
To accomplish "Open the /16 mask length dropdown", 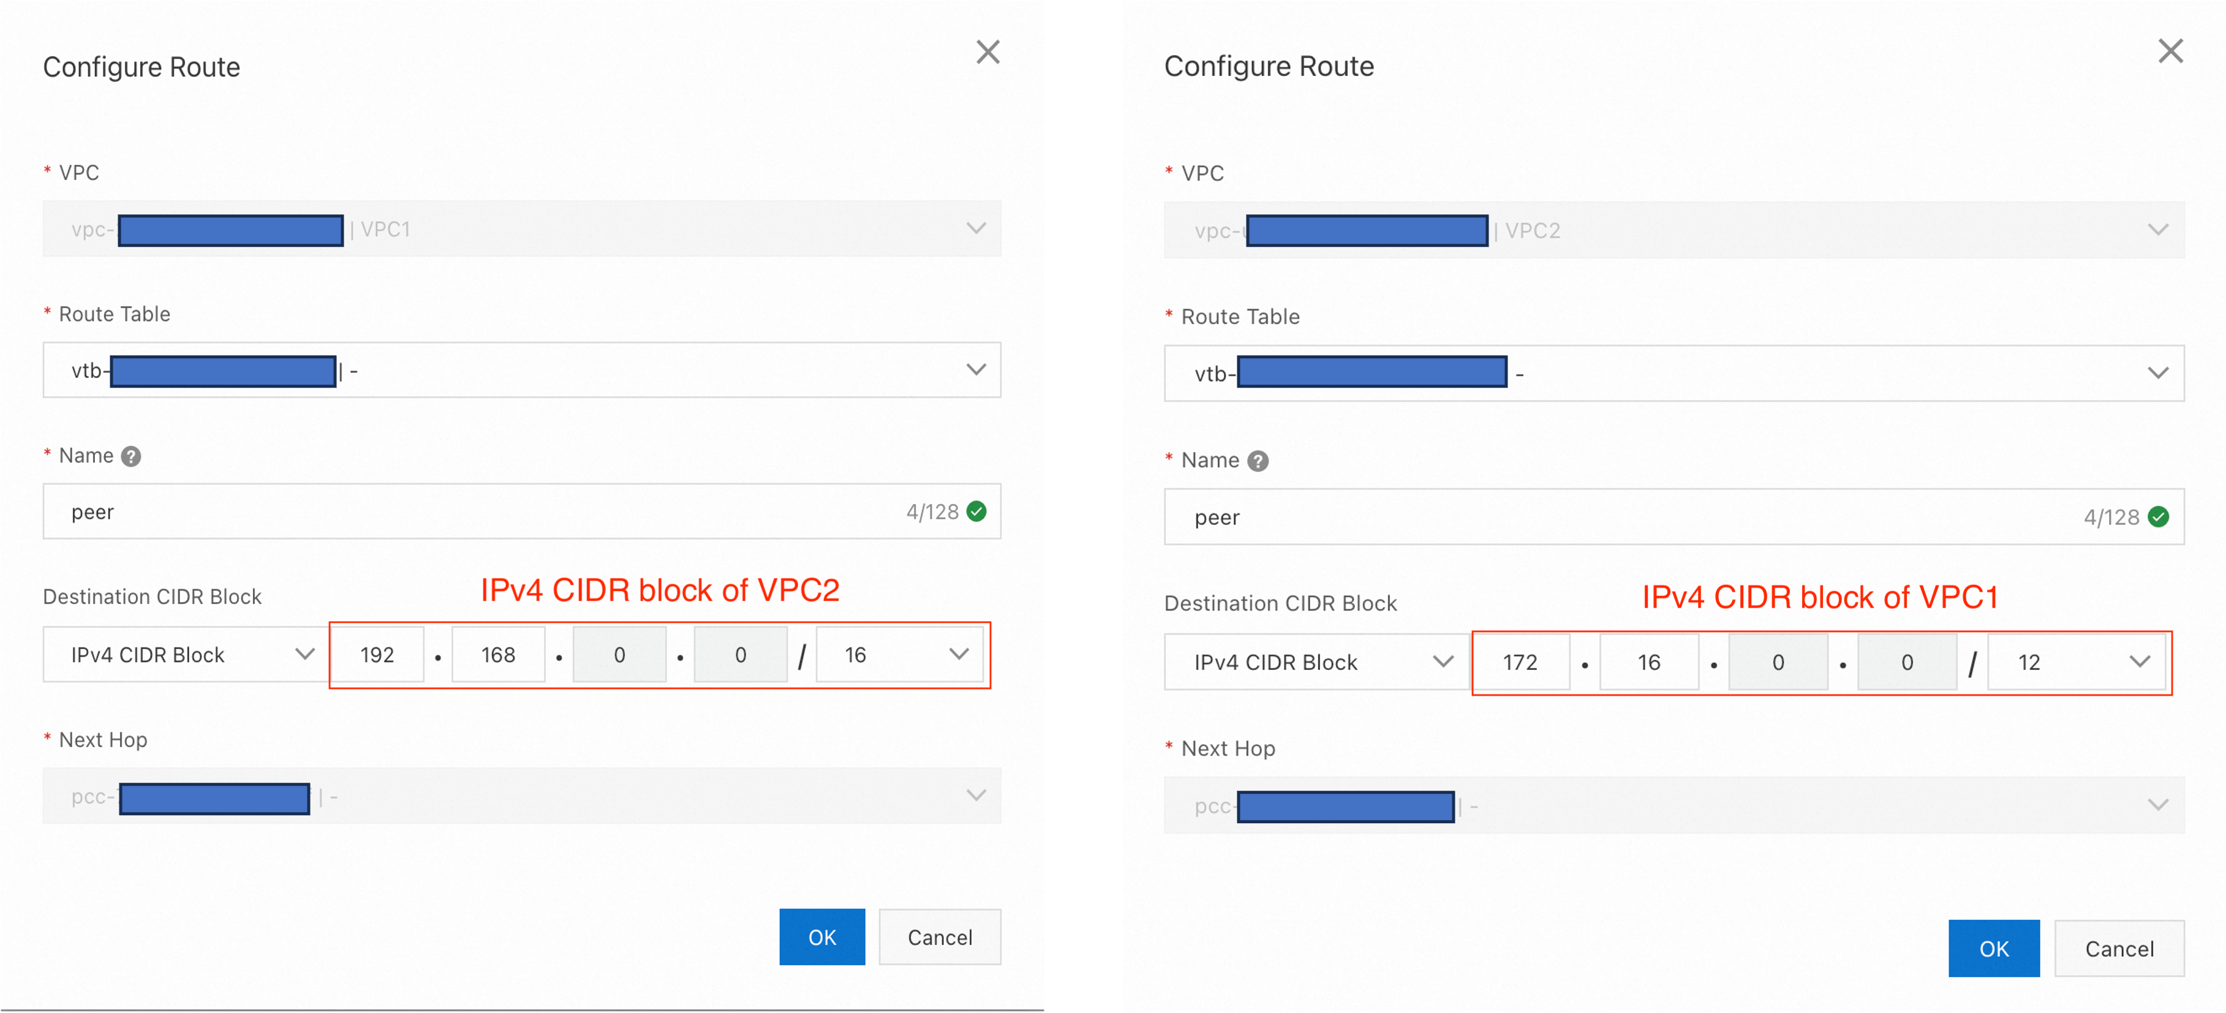I will point(900,655).
